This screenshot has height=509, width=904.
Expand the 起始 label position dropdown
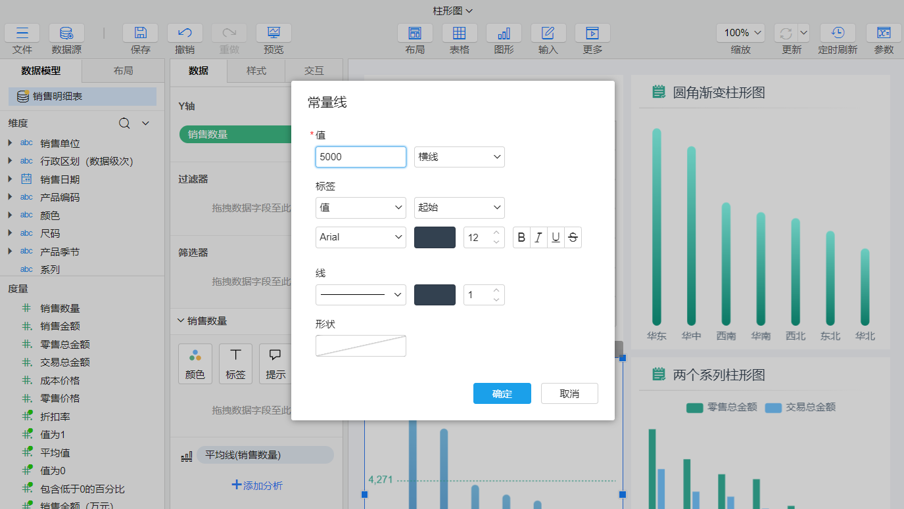pos(459,208)
